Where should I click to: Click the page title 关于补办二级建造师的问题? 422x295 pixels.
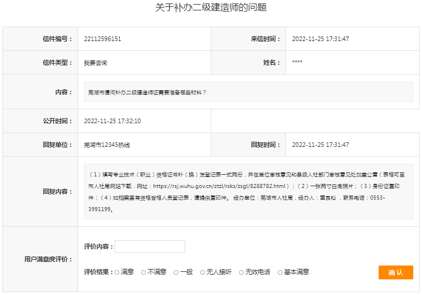[x=211, y=8]
